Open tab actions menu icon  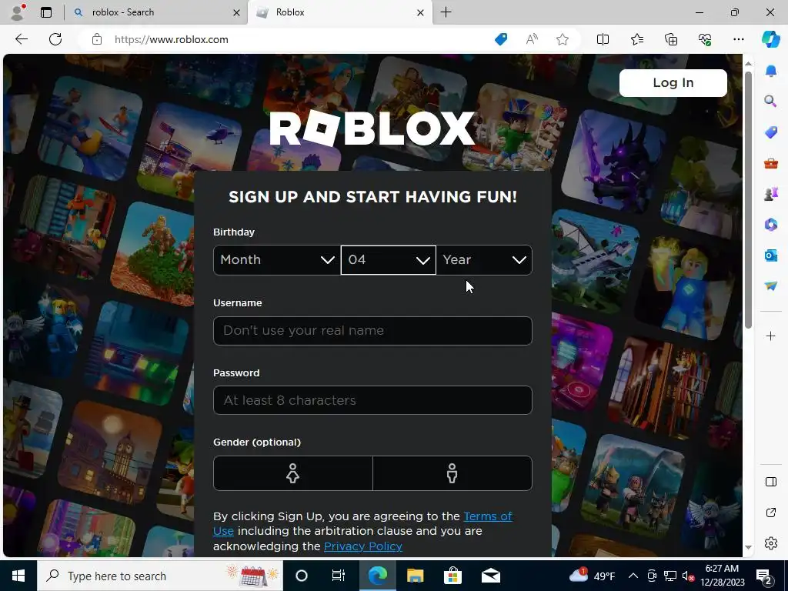click(45, 12)
